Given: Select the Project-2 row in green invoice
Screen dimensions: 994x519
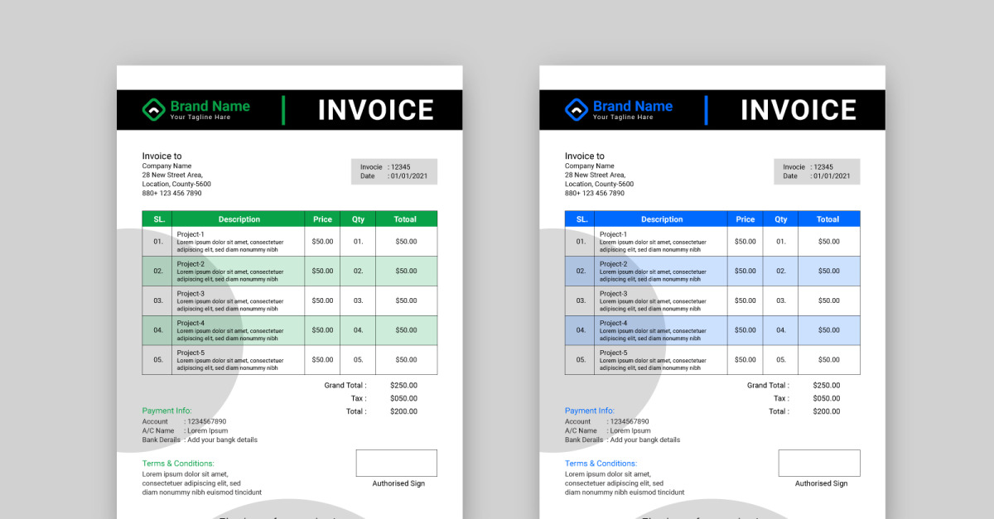Looking at the screenshot, I should click(x=290, y=272).
